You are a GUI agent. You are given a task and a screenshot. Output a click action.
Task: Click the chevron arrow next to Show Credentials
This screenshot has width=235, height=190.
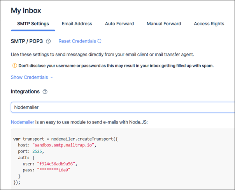tap(51, 77)
